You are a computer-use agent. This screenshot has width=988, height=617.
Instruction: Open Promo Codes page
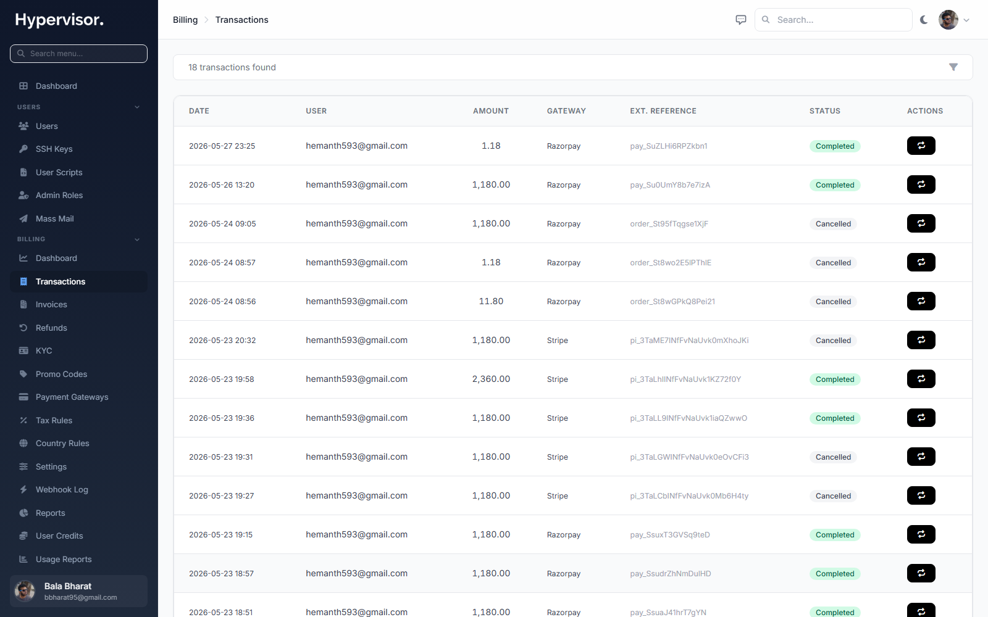78,374
